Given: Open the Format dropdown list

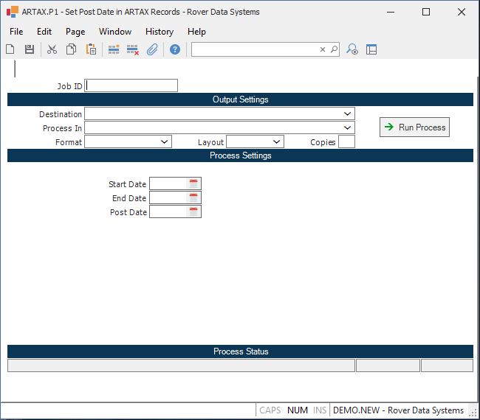Looking at the screenshot, I should pyautogui.click(x=164, y=142).
